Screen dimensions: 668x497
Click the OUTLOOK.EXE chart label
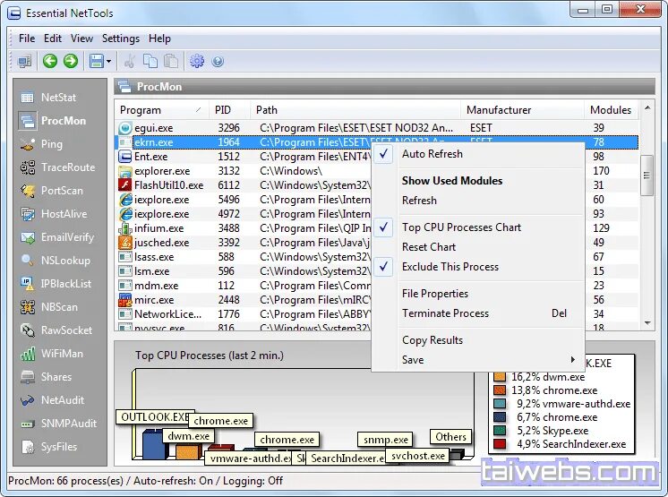coord(155,417)
